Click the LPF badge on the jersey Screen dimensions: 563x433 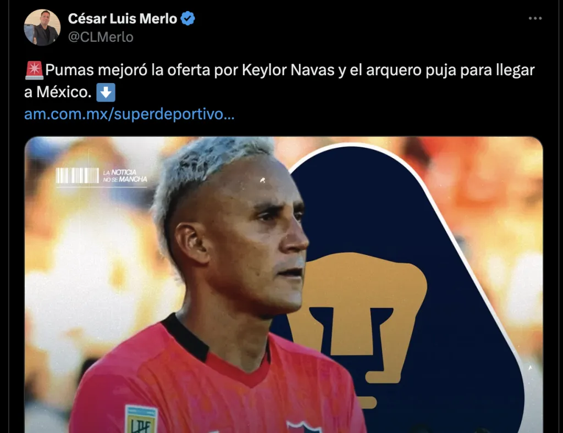[141, 419]
